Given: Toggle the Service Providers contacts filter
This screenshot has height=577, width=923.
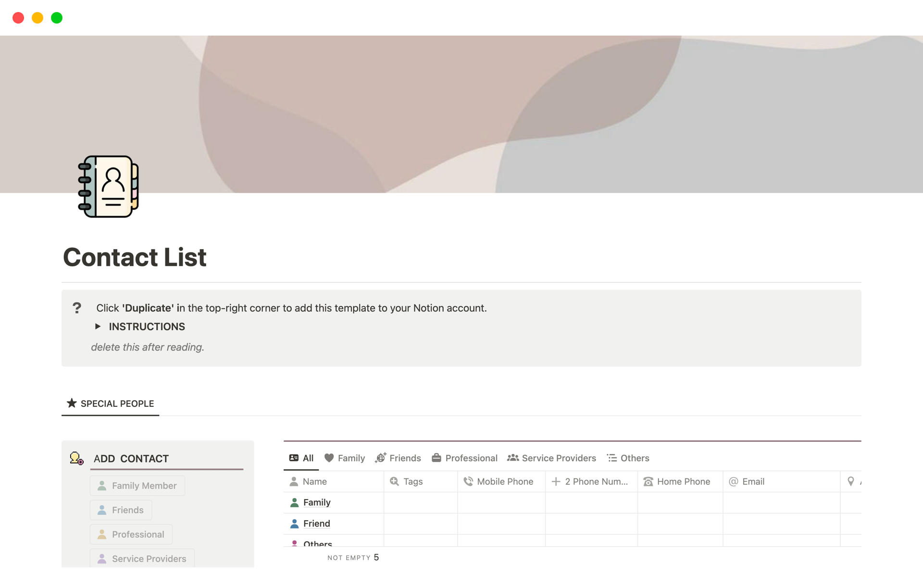Looking at the screenshot, I should tap(552, 457).
